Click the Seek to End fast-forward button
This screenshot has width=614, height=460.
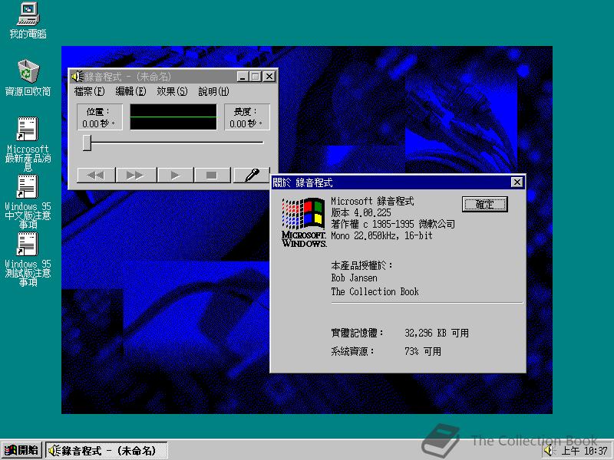(x=136, y=176)
